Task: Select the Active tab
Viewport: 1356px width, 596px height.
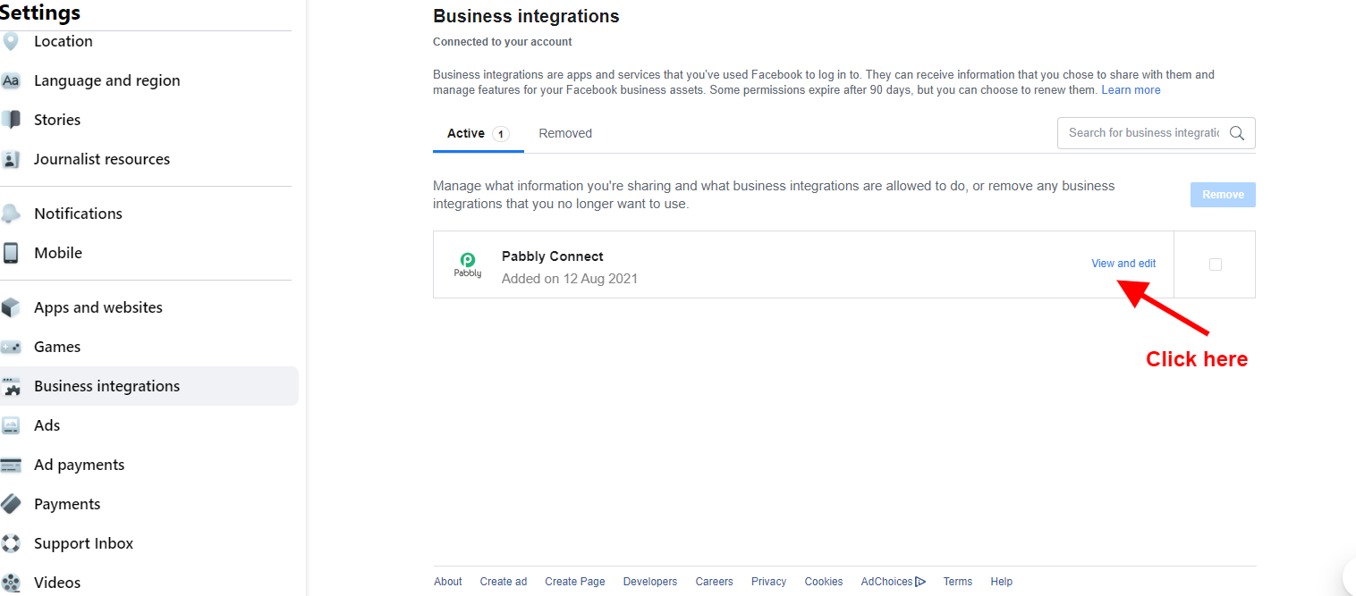Action: tap(466, 133)
